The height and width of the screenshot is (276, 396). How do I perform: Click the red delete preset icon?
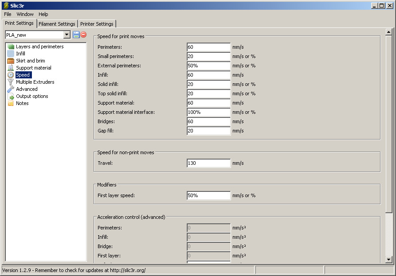(83, 35)
